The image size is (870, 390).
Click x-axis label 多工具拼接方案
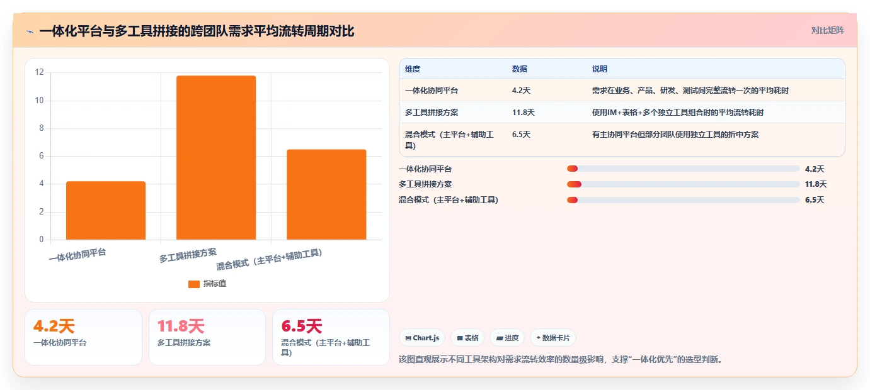[x=188, y=255]
